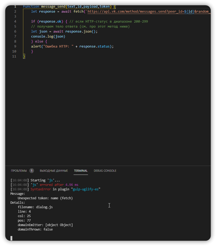This screenshot has height=246, width=216.
Task: Click the "Ошибка HTTP: " string
Action: click(x=58, y=46)
